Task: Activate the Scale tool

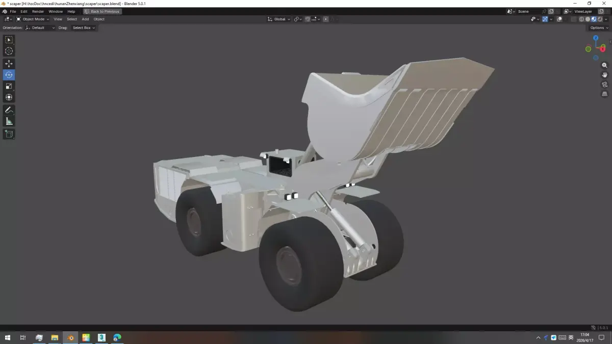Action: click(9, 86)
